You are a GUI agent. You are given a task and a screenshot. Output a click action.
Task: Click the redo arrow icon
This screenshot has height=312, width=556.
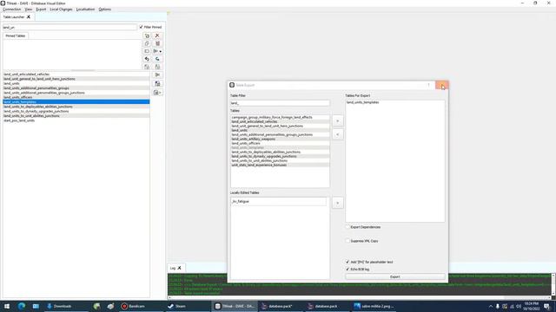tap(157, 59)
